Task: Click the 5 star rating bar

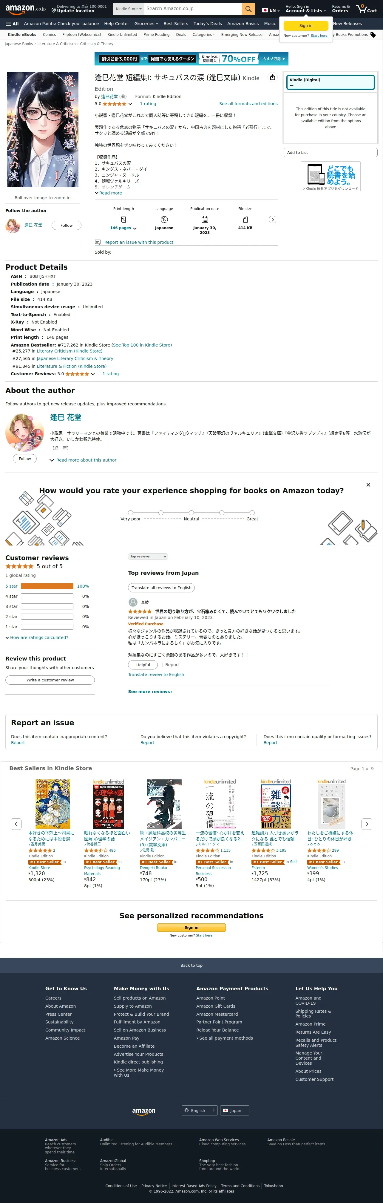Action: pos(47,586)
